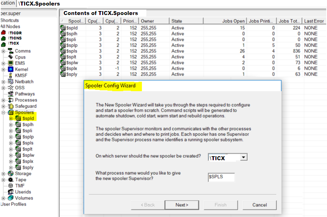Open the server selection dropdown
Image resolution: width=327 pixels, height=217 pixels.
coord(244,157)
